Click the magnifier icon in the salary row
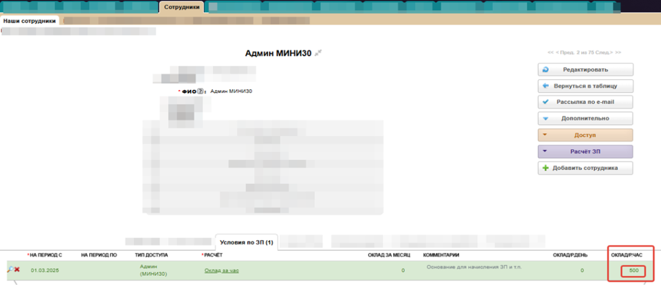This screenshot has height=285, width=661. coord(10,269)
